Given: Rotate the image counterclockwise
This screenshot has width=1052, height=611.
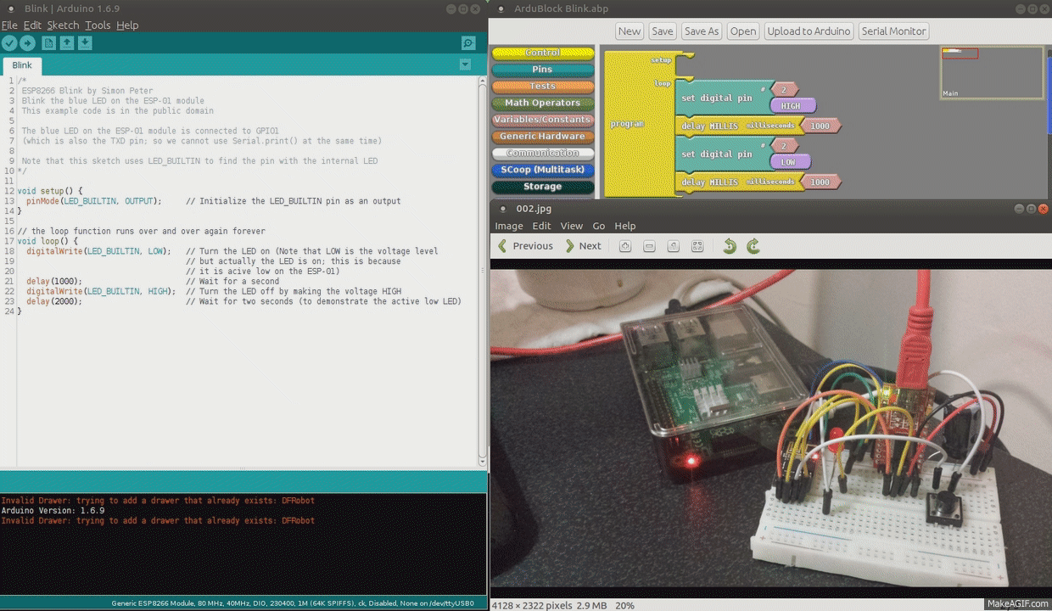Looking at the screenshot, I should 729,246.
